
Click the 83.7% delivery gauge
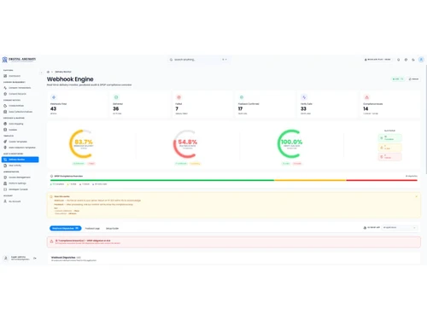(83, 143)
